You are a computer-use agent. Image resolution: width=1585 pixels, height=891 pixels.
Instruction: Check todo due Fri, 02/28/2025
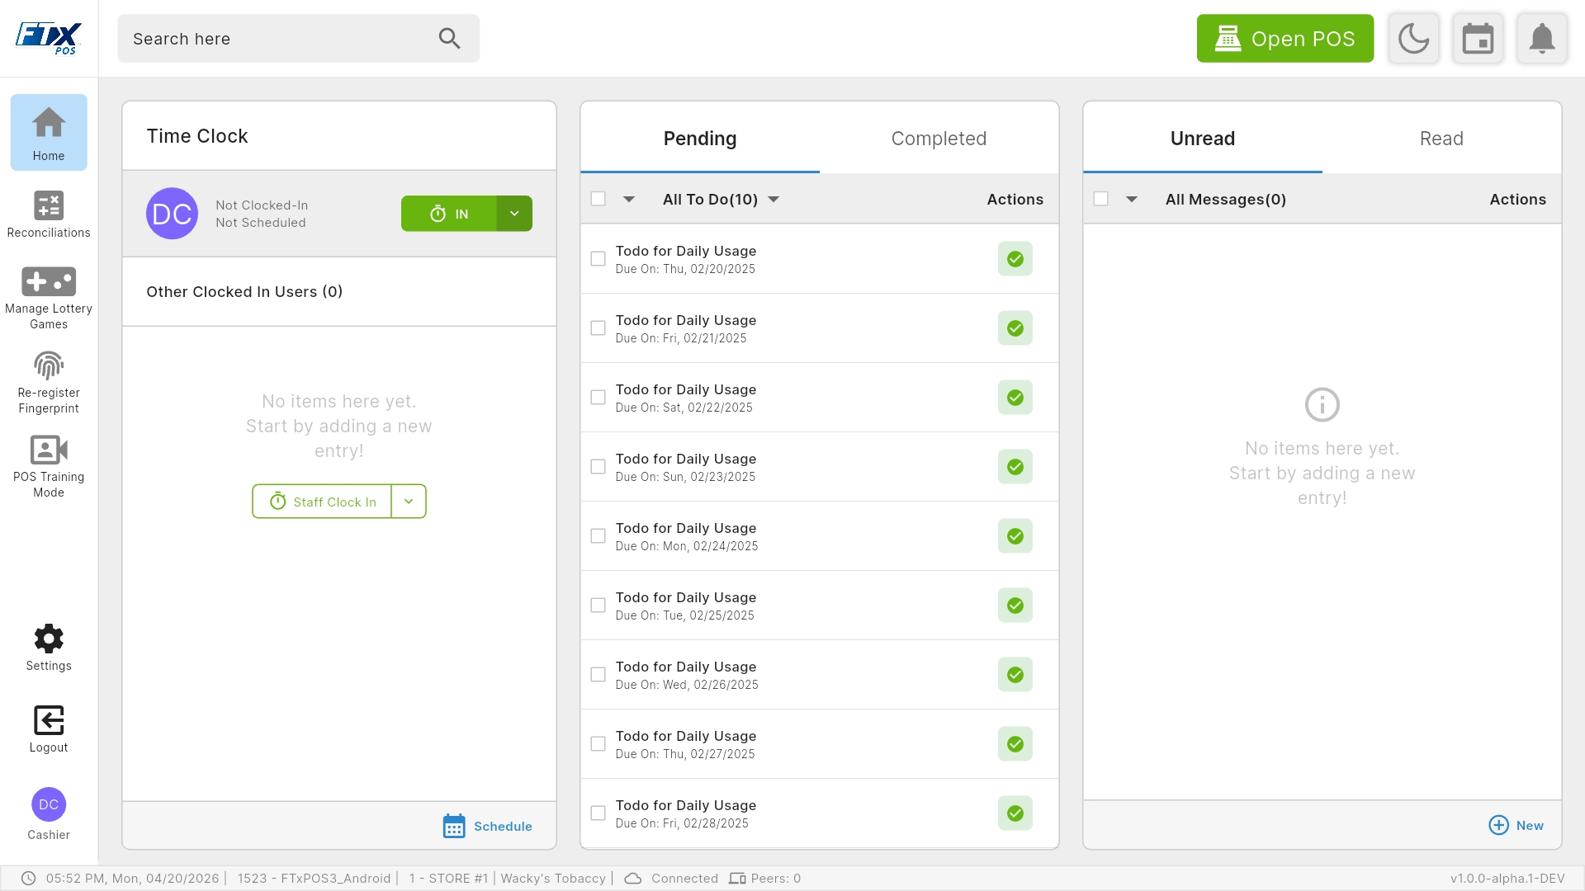pos(599,813)
